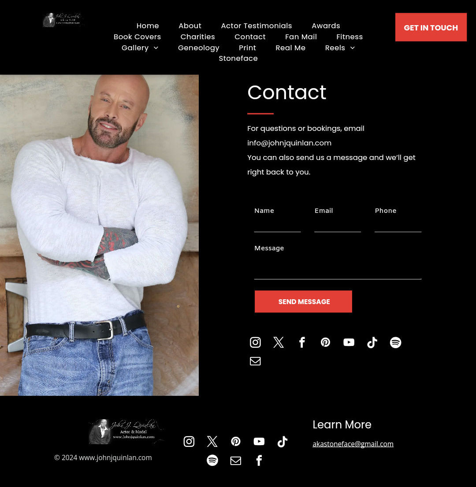Viewport: 476px width, 487px height.
Task: Go to Actor Testimonials page
Action: [257, 26]
